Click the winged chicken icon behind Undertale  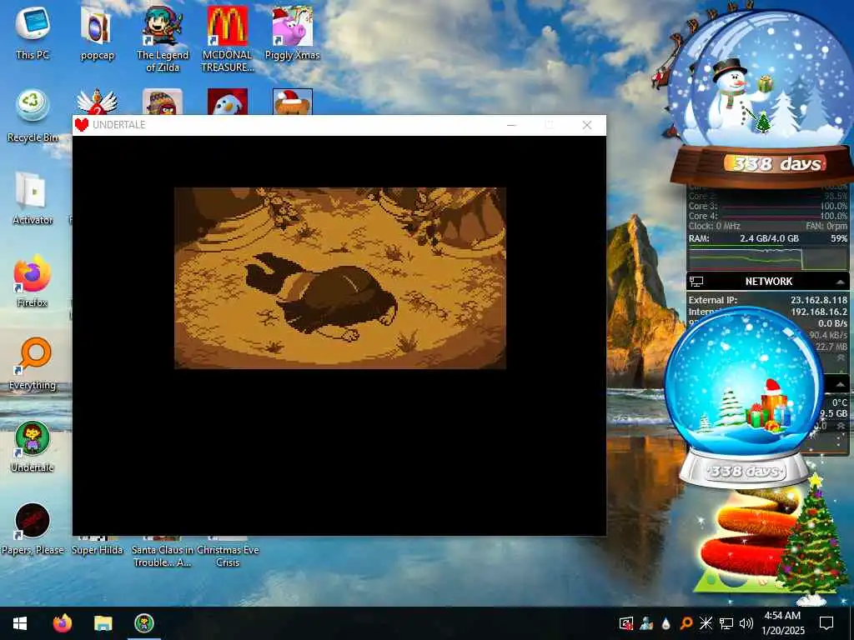(x=97, y=102)
